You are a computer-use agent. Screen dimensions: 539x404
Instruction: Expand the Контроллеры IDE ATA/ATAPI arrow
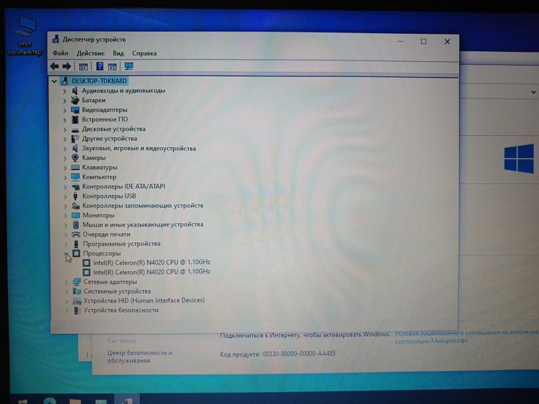point(65,187)
